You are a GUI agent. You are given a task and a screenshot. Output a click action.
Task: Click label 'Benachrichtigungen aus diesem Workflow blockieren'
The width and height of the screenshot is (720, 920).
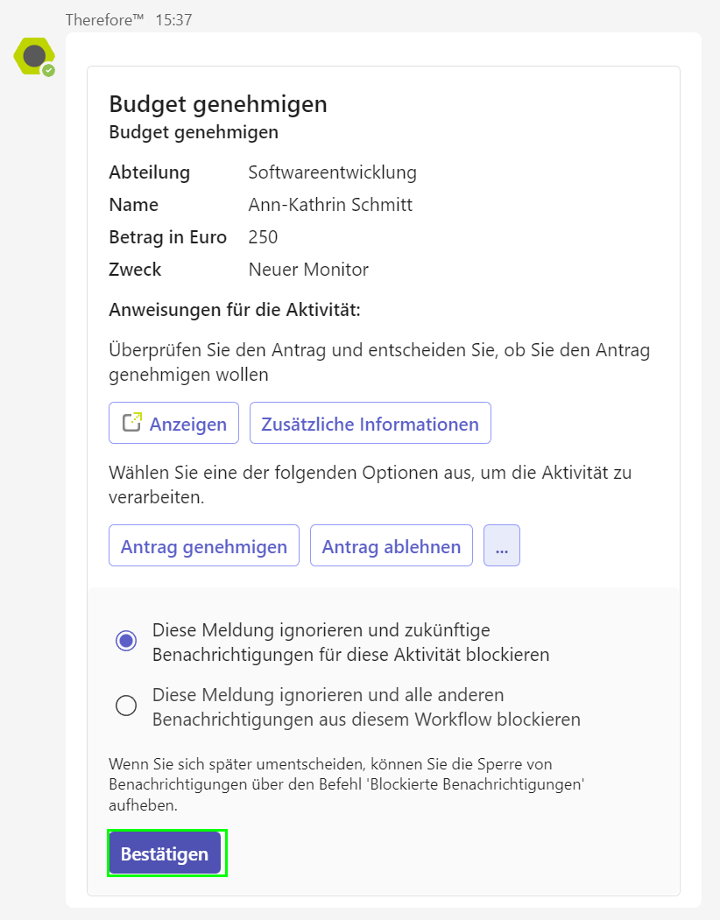(366, 720)
